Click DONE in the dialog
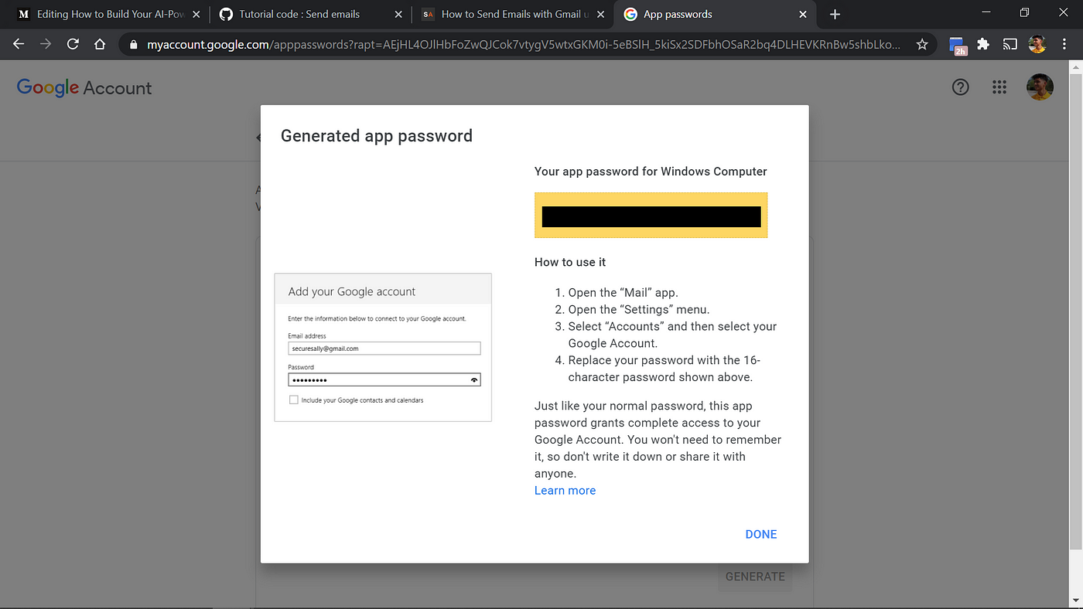 pos(761,534)
